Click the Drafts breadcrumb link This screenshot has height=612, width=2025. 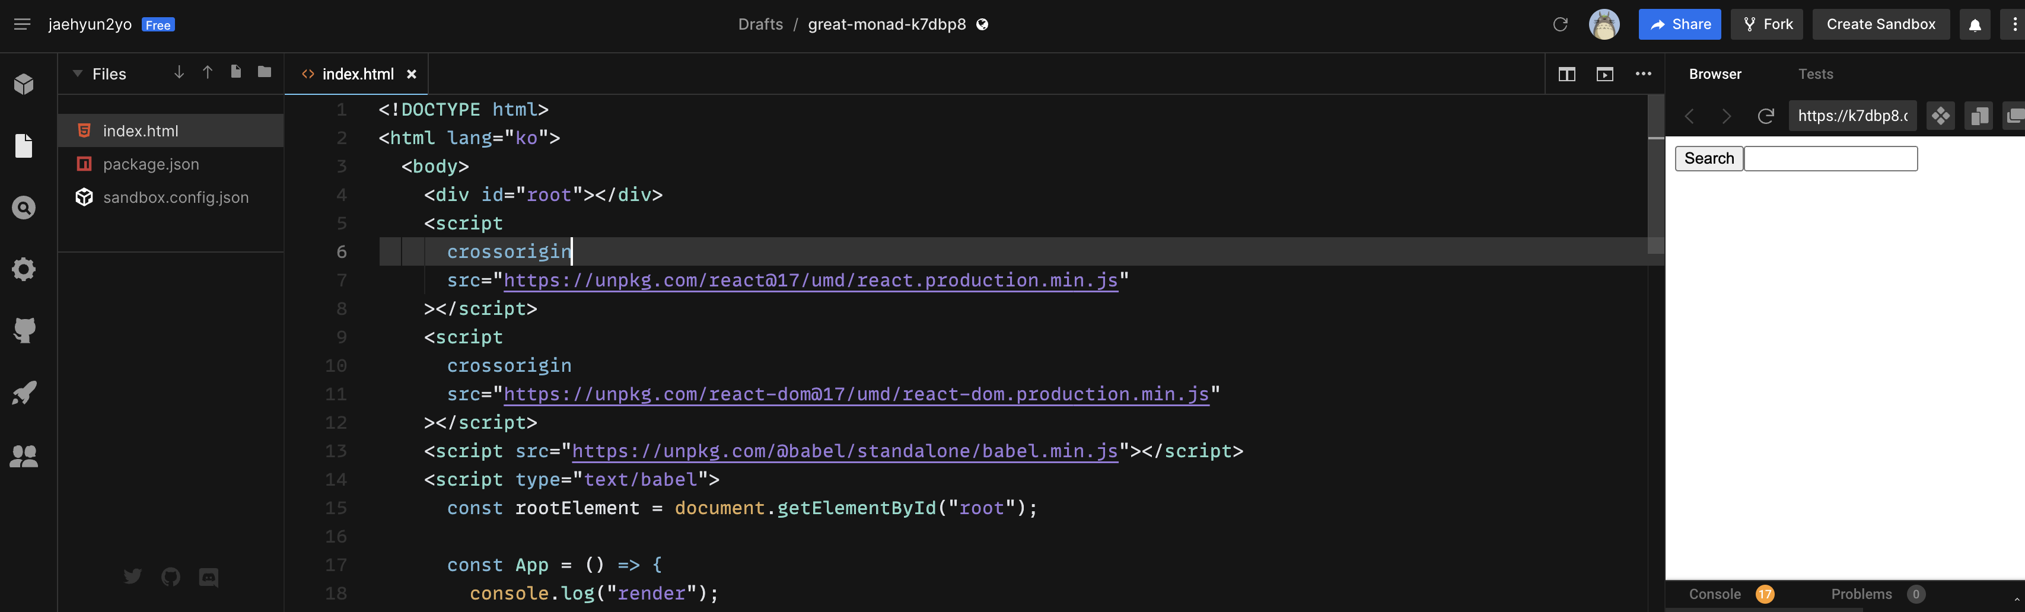[x=760, y=24]
